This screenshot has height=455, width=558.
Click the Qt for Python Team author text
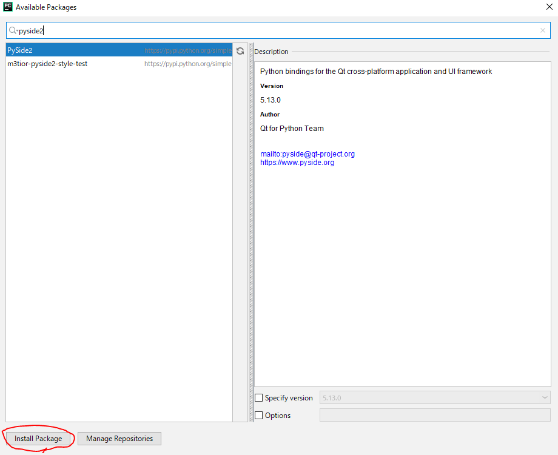point(292,129)
